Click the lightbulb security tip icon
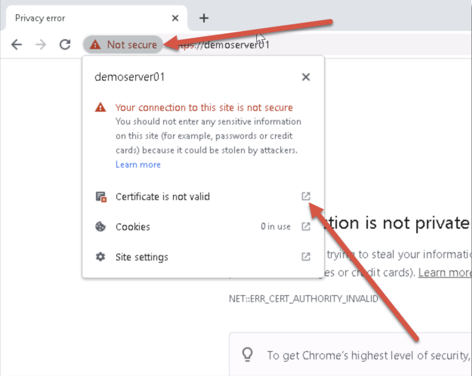Viewport: 472px width, 376px height. [x=248, y=354]
